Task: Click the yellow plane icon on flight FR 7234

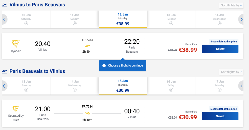Action: (x=87, y=113)
